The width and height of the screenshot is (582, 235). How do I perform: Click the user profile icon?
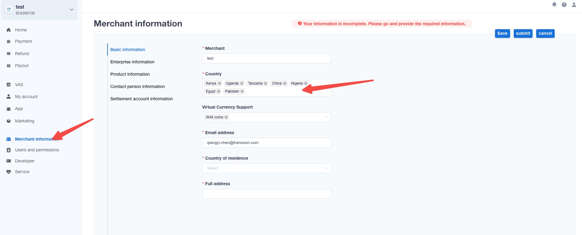click(574, 5)
